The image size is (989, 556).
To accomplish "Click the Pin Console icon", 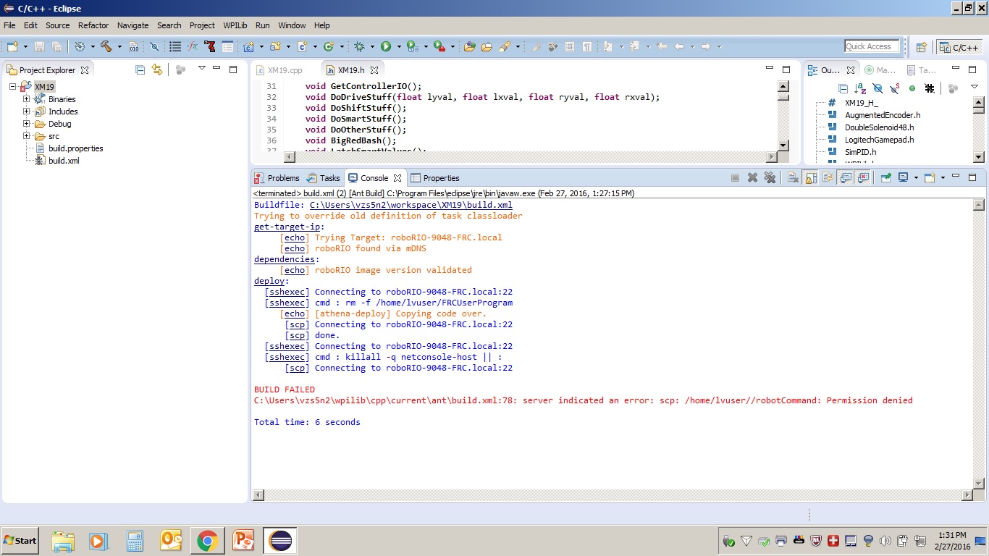I will point(885,177).
